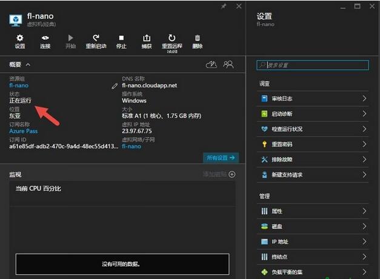Click the 东亚 location value
The image size is (380, 279).
(x=15, y=116)
